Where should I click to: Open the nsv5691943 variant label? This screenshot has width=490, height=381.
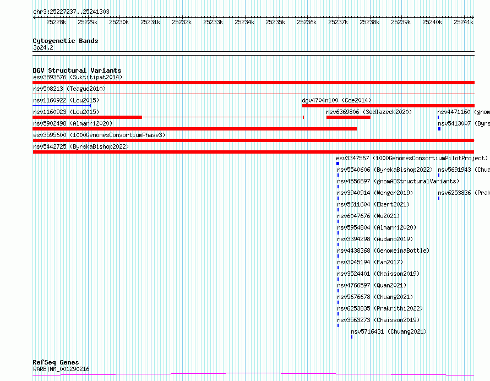pos(464,170)
